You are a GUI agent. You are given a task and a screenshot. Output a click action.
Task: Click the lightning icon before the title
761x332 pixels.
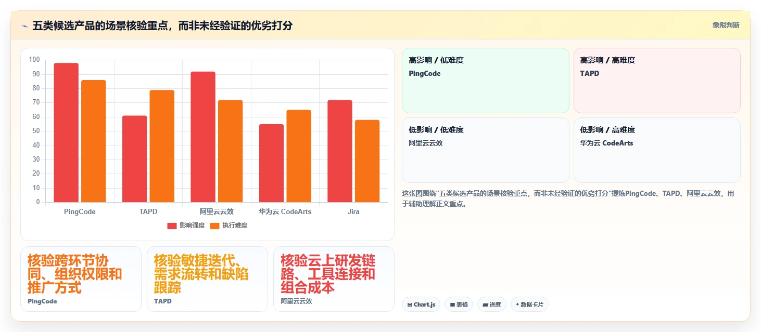coord(24,25)
